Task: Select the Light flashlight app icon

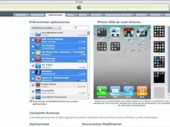Action: pyautogui.click(x=142, y=32)
